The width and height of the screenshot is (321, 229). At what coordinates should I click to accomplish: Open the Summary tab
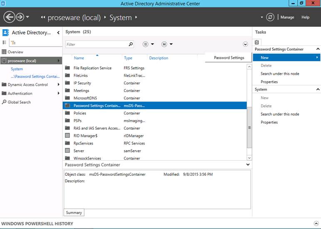coord(74,212)
